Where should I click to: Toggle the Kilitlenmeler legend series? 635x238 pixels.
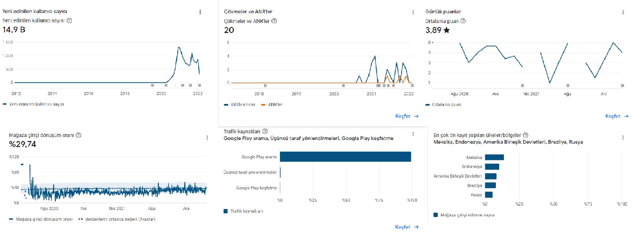pyautogui.click(x=240, y=105)
